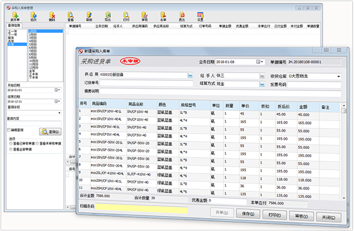354x231 pixels.
Task: Click the 优惠金额 input field in dialog
Action: click(227, 201)
